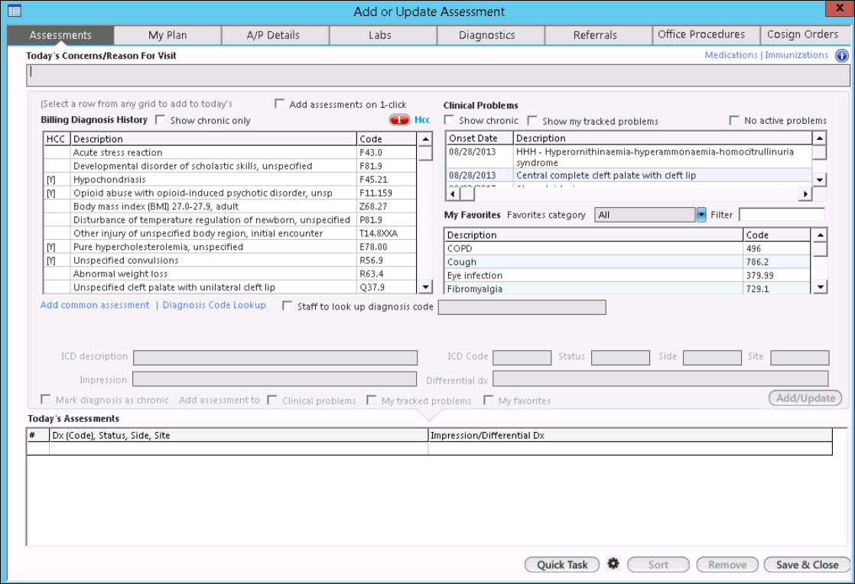Click the Quick Task button
Screen dimensions: 855x584
[562, 565]
